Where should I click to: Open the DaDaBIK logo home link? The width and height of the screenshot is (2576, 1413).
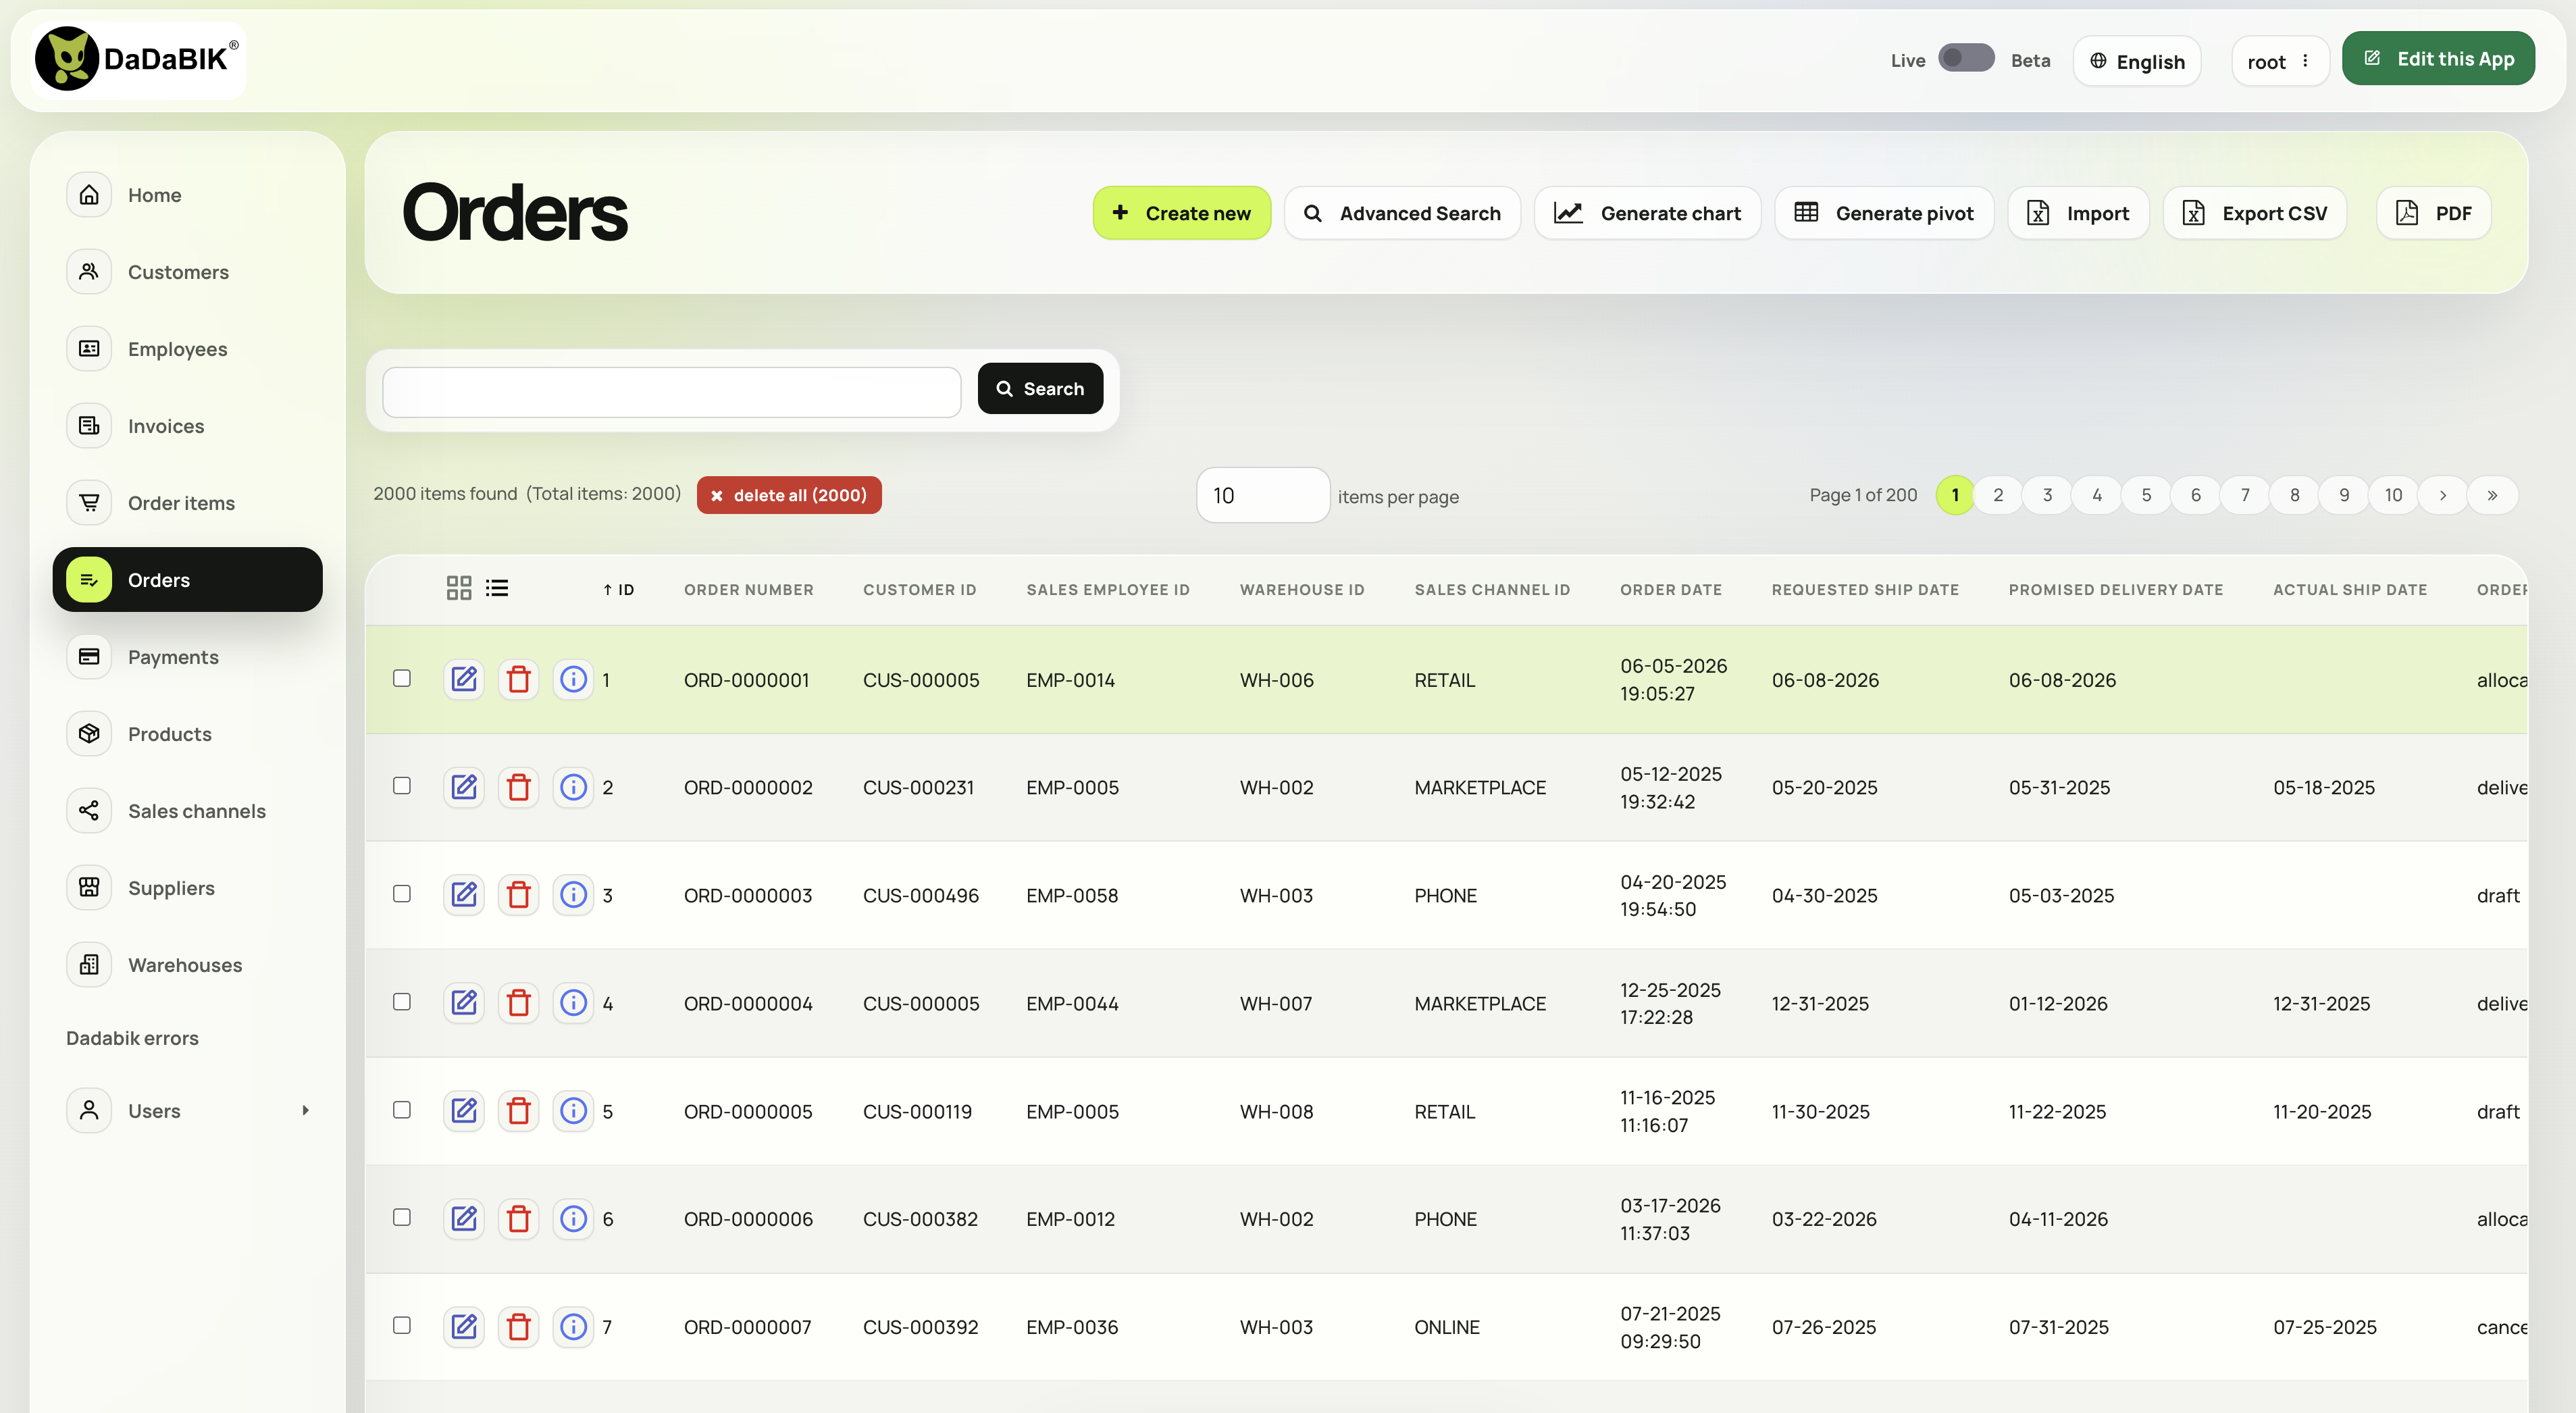138,59
